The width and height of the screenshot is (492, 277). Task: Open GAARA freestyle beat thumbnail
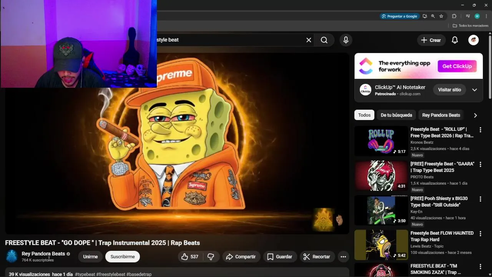tap(381, 175)
